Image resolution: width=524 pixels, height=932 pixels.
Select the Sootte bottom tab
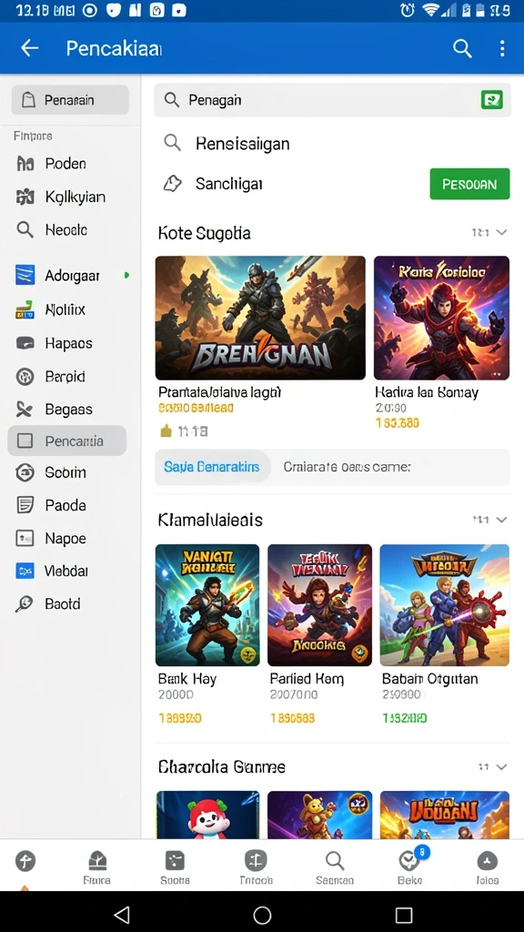(x=175, y=867)
